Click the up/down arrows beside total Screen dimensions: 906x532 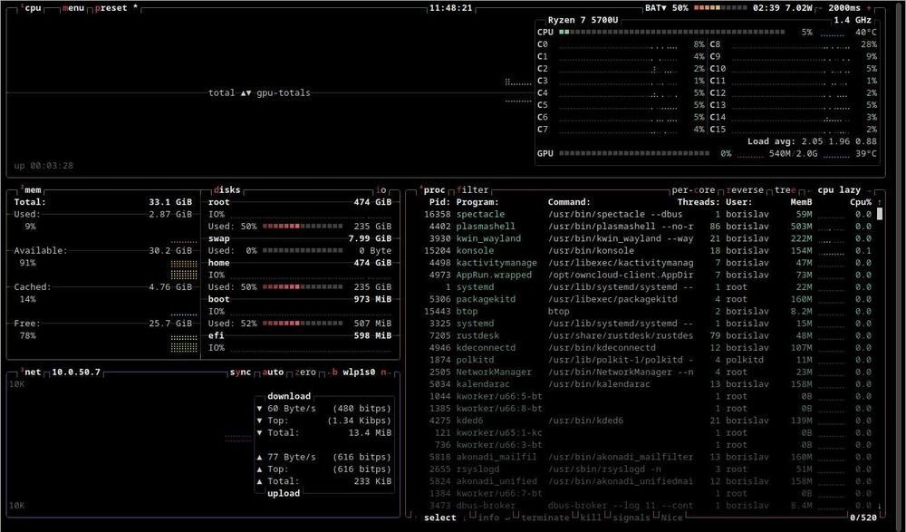tap(246, 92)
